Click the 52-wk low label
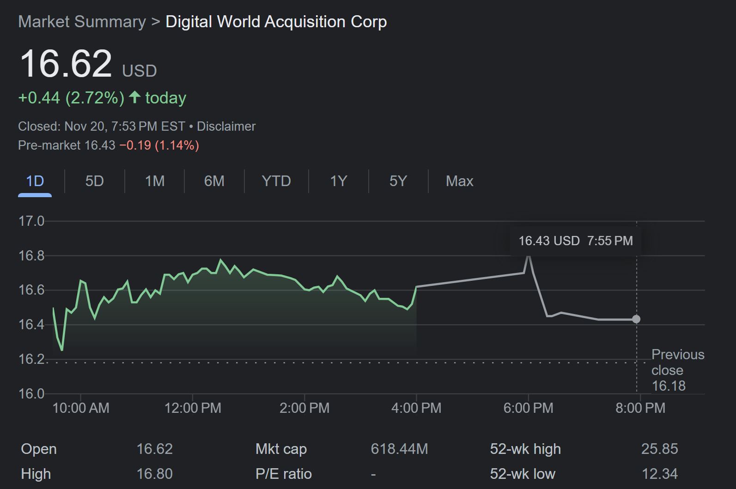The image size is (736, 489). [523, 474]
